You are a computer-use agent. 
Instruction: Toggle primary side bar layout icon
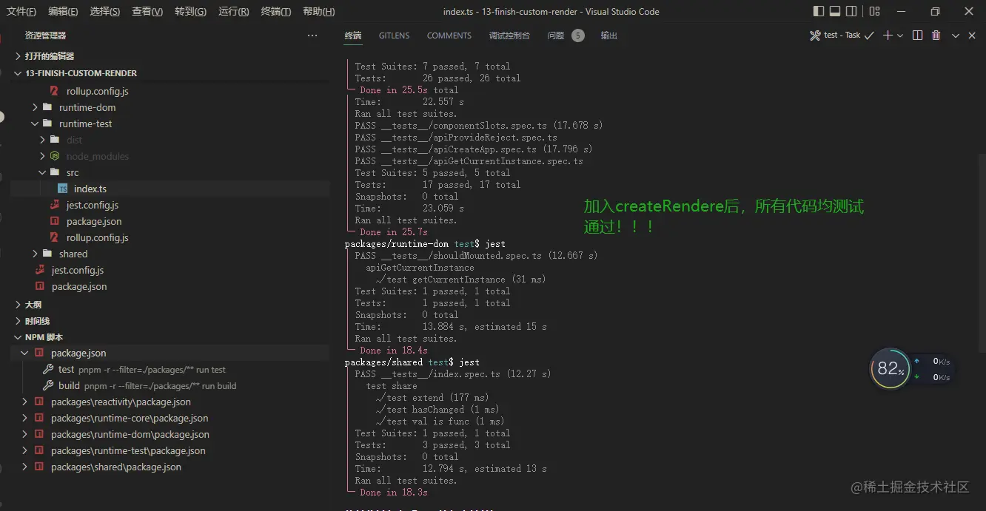818,11
